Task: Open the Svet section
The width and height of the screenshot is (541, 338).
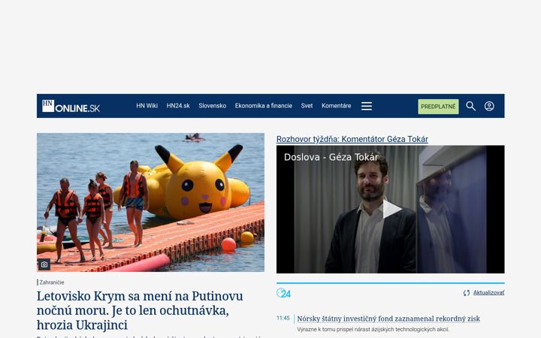Action: point(307,106)
